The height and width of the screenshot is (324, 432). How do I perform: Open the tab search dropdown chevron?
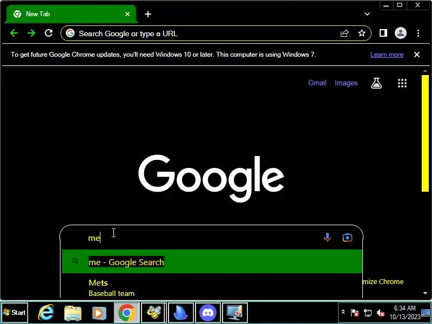[367, 14]
